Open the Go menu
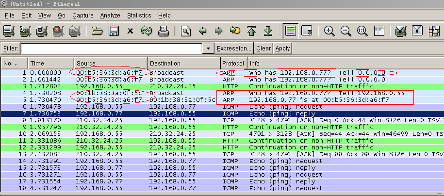 62,16
